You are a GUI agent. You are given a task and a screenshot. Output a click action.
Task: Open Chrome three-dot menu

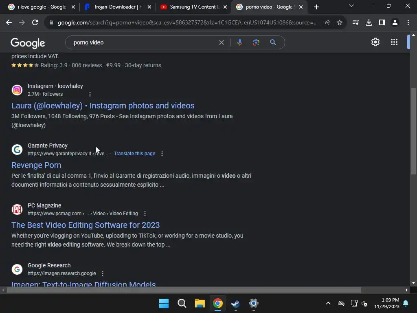[x=408, y=23]
